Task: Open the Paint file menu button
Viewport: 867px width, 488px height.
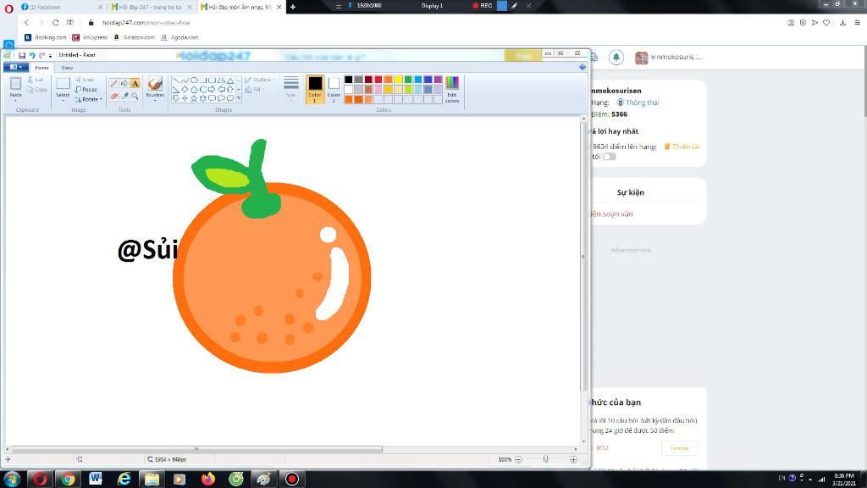Action: click(x=16, y=67)
